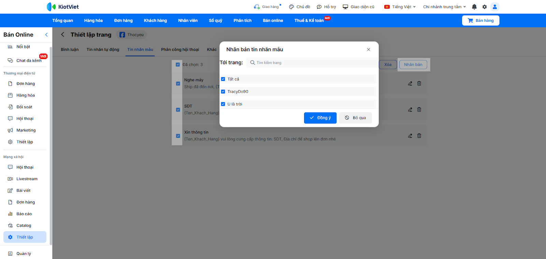Switch to the Tin nhắn tự động tab

[103, 49]
